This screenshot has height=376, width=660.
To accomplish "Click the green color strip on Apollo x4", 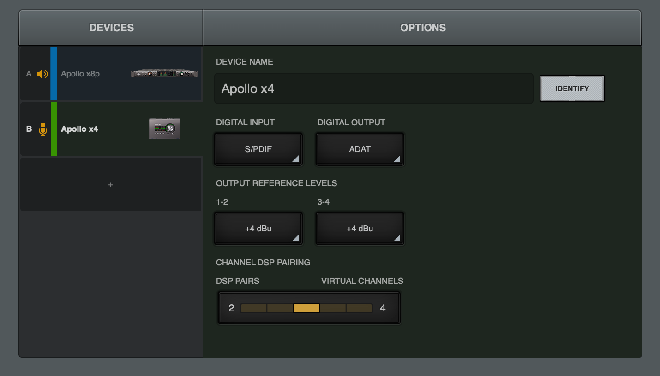I will (x=54, y=129).
